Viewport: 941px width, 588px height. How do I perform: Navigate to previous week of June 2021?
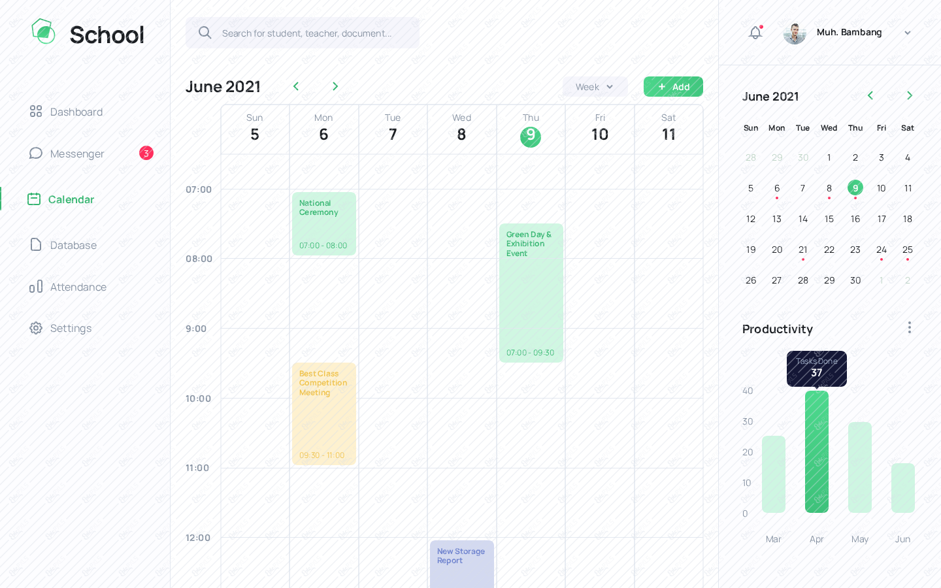tap(296, 86)
